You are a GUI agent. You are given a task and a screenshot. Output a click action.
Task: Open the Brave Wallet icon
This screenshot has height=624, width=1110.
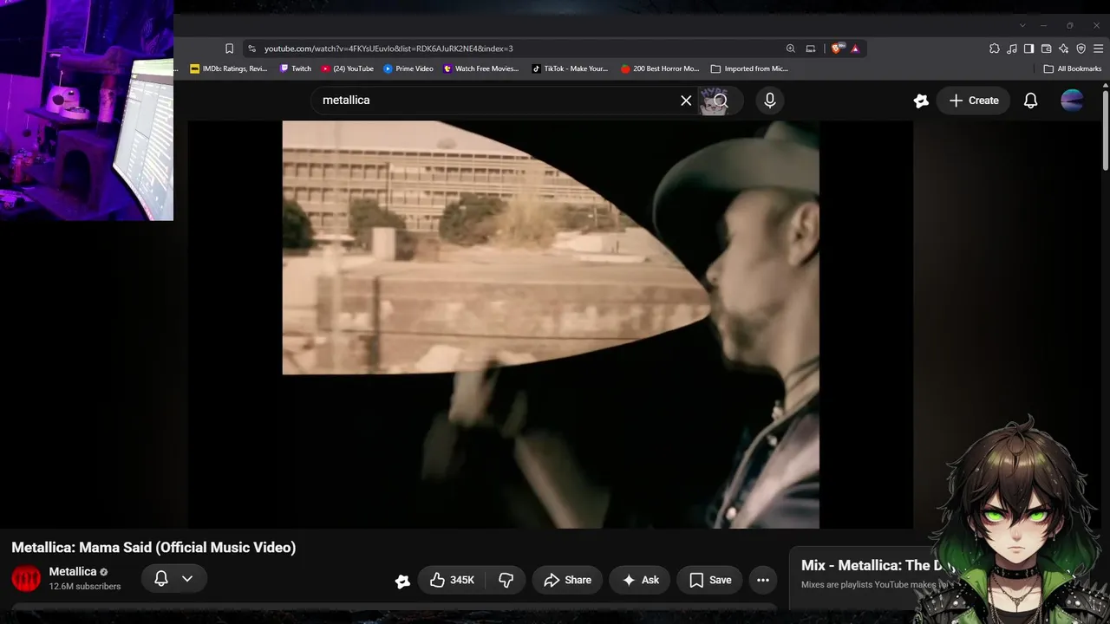[x=1046, y=49]
